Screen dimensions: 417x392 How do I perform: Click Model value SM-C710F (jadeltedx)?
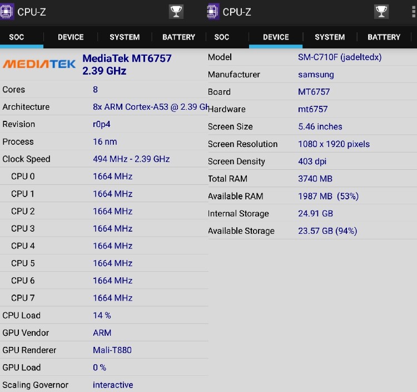tap(340, 57)
